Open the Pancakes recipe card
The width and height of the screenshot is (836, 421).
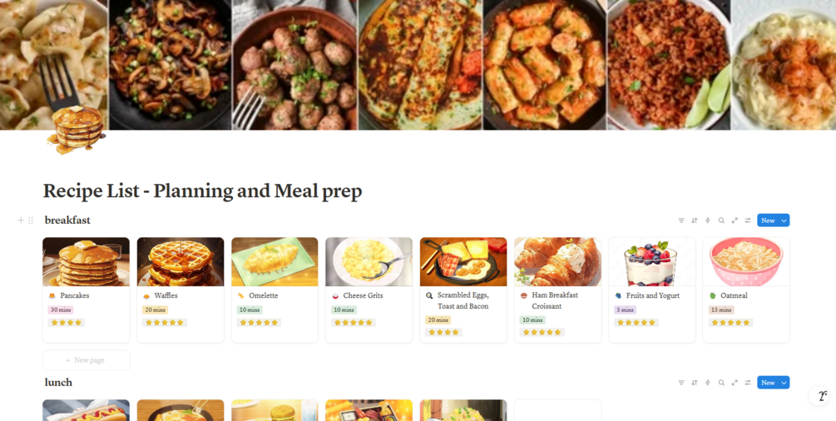click(x=86, y=289)
